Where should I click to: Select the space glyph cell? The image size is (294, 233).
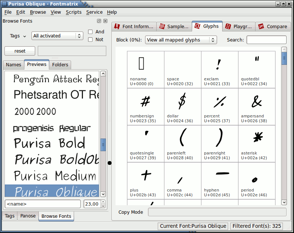point(183,70)
